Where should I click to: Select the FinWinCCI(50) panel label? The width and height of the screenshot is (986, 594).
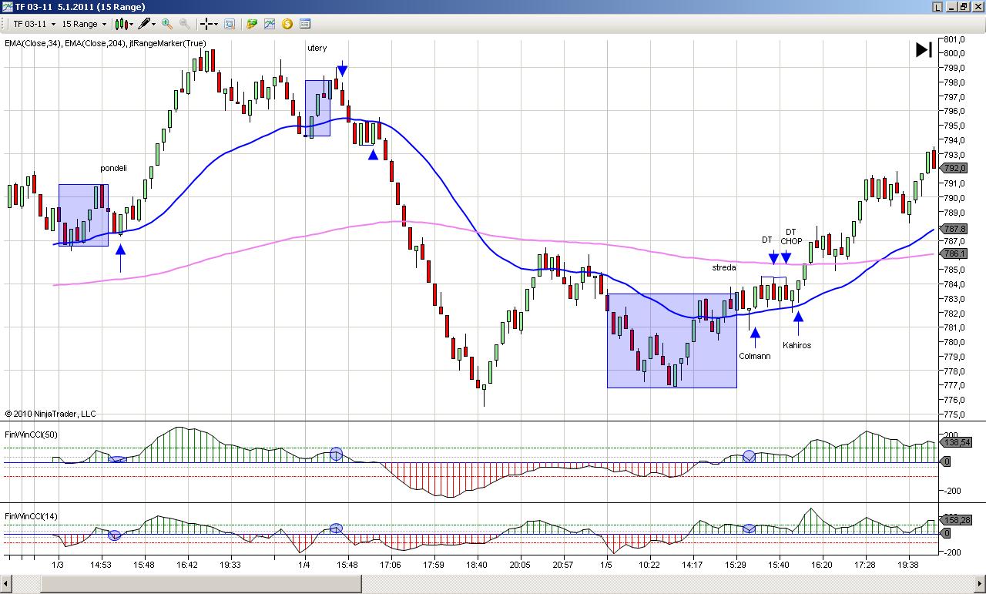32,435
